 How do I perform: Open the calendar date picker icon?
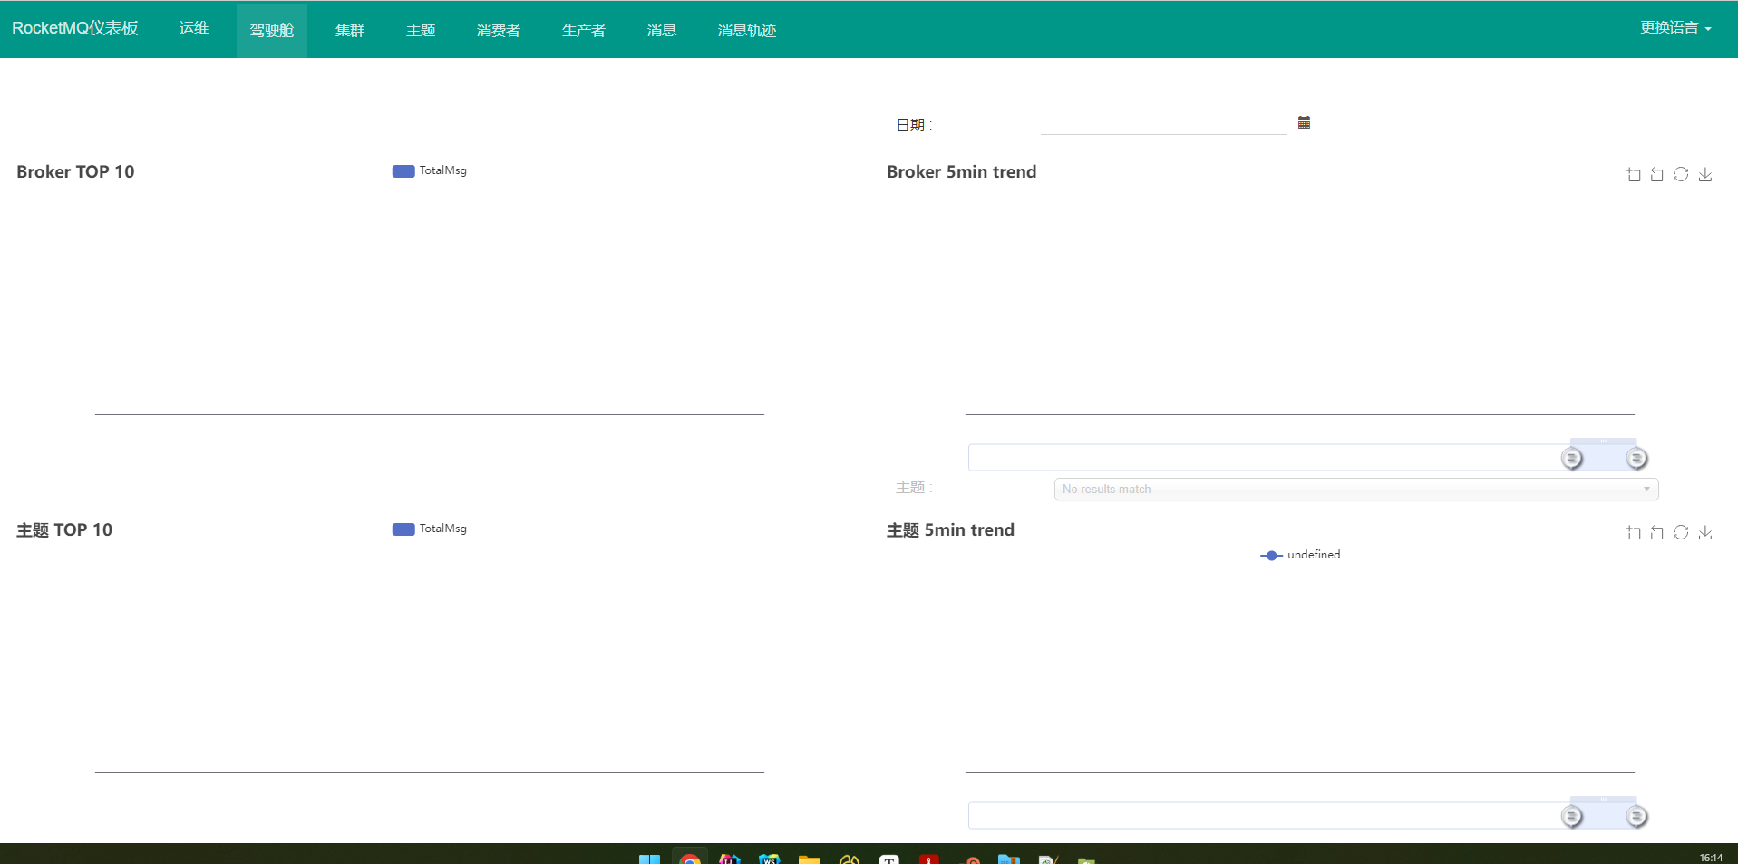point(1304,122)
